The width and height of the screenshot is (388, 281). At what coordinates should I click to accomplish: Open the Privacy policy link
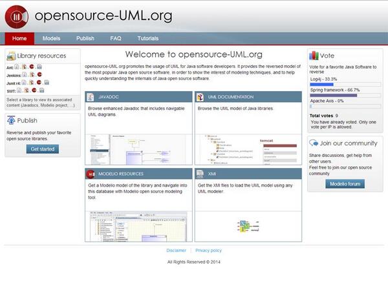208,251
